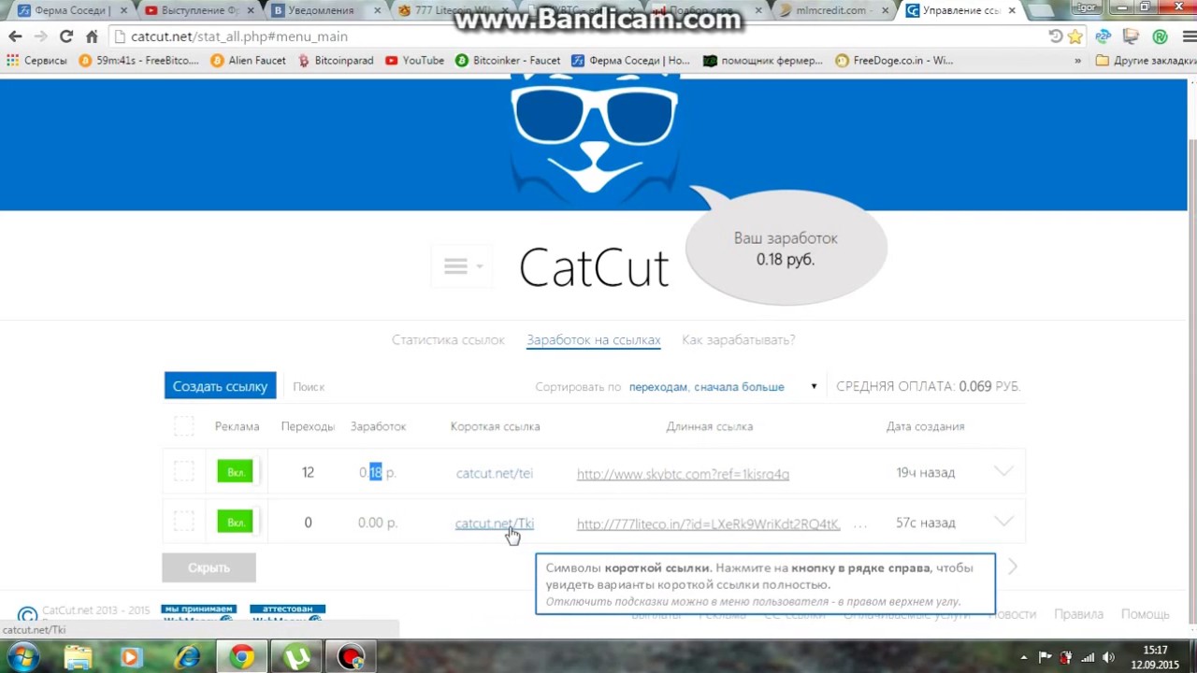The image size is (1197, 673).
Task: Open the YouTube bookmark
Action: point(414,60)
